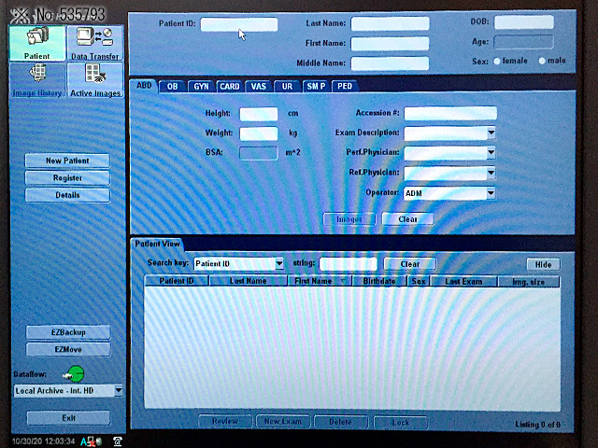Open the Details button

point(67,195)
